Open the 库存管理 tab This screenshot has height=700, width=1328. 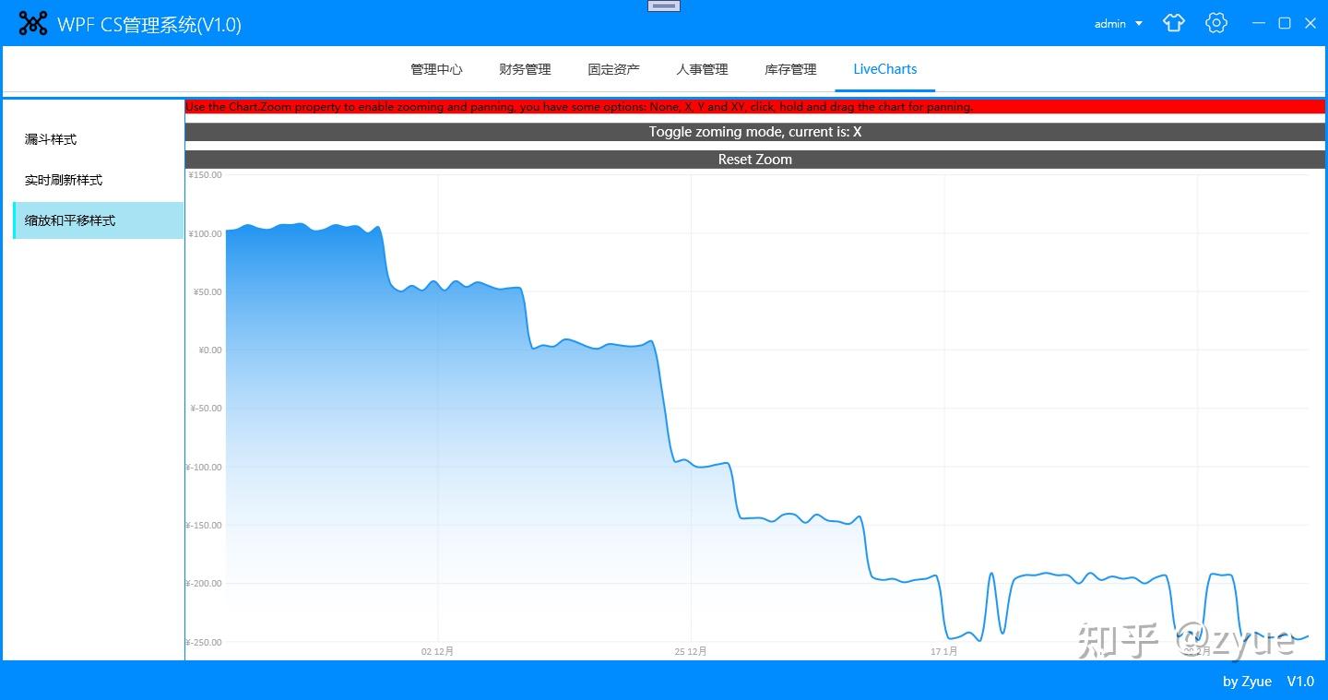[x=789, y=69]
